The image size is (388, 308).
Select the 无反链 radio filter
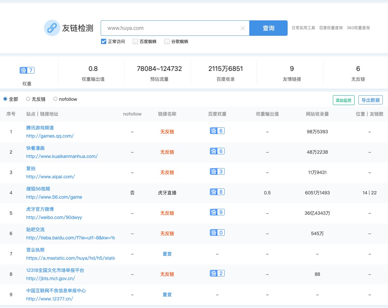click(x=28, y=99)
